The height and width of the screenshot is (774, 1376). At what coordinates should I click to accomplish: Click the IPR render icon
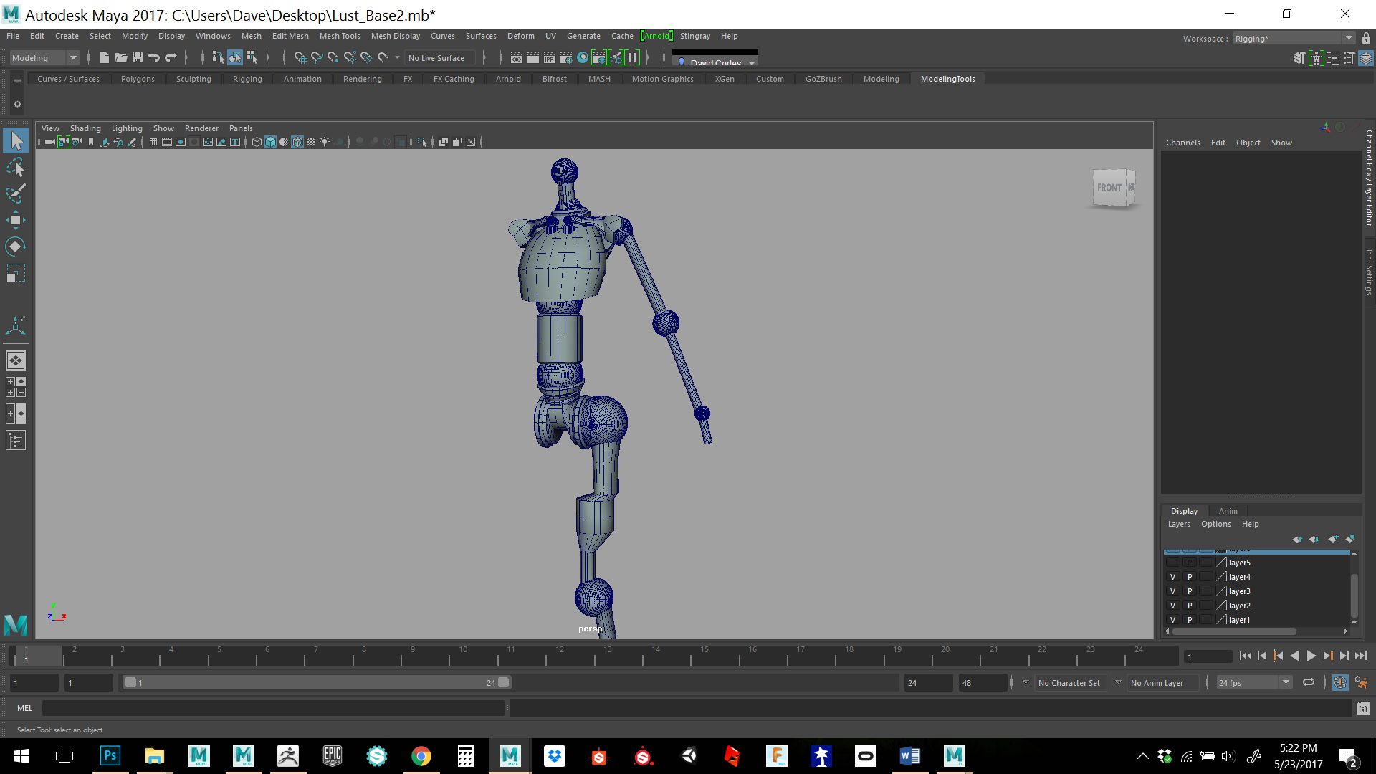click(549, 57)
